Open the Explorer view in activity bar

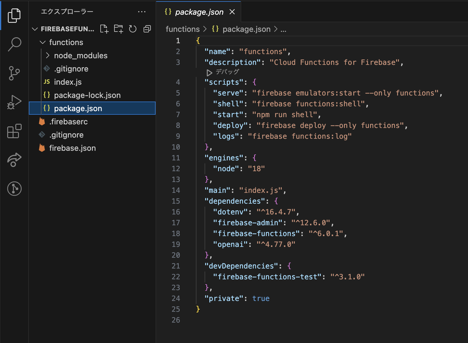click(14, 16)
